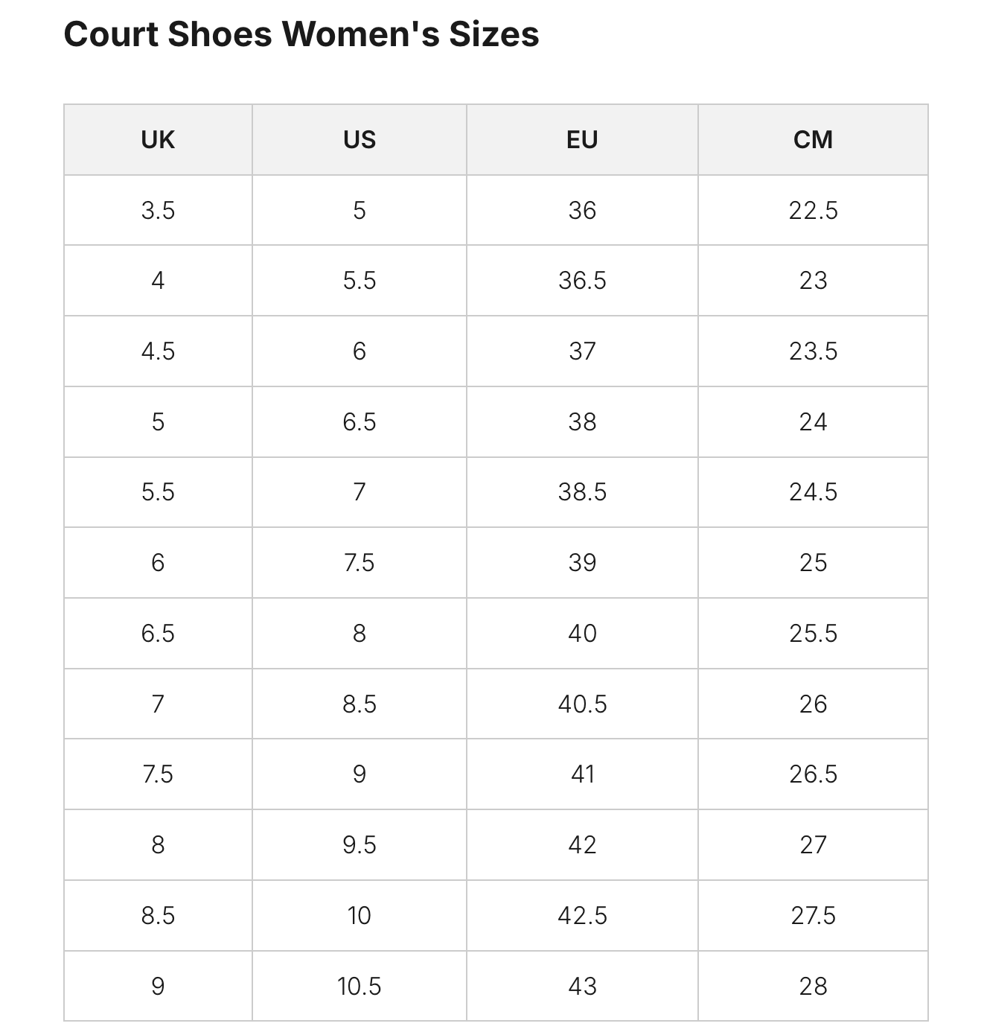
Task: Select the UK column header
Action: coord(158,140)
